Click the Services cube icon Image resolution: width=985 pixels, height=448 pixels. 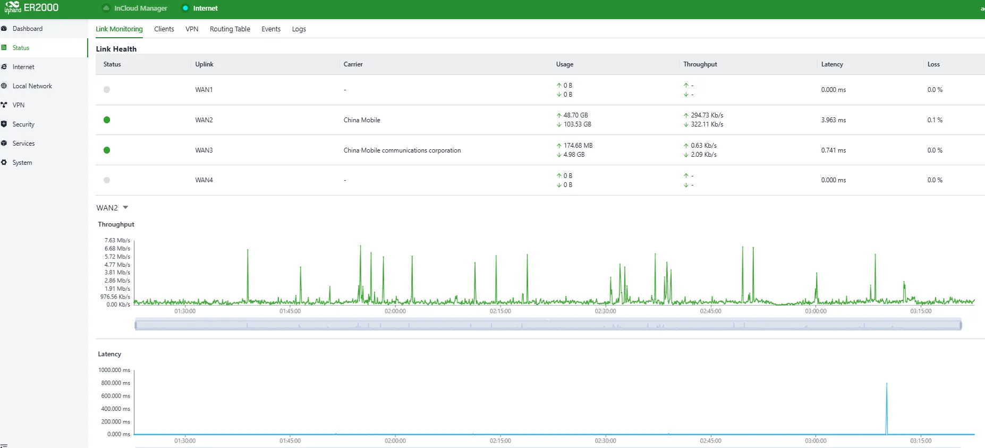tap(4, 143)
